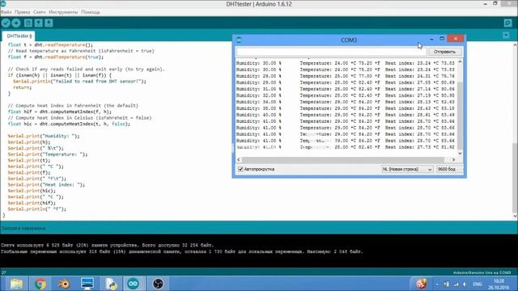
Task: Open OBS Studio from the taskbar
Action: 158,284
